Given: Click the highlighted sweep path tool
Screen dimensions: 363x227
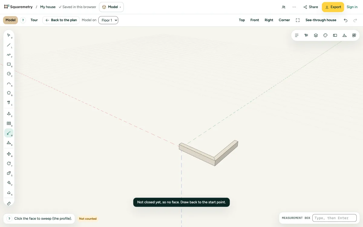Looking at the screenshot, I should (x=9, y=133).
